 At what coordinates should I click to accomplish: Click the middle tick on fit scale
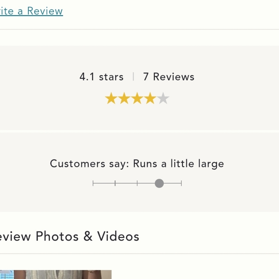pos(137,183)
